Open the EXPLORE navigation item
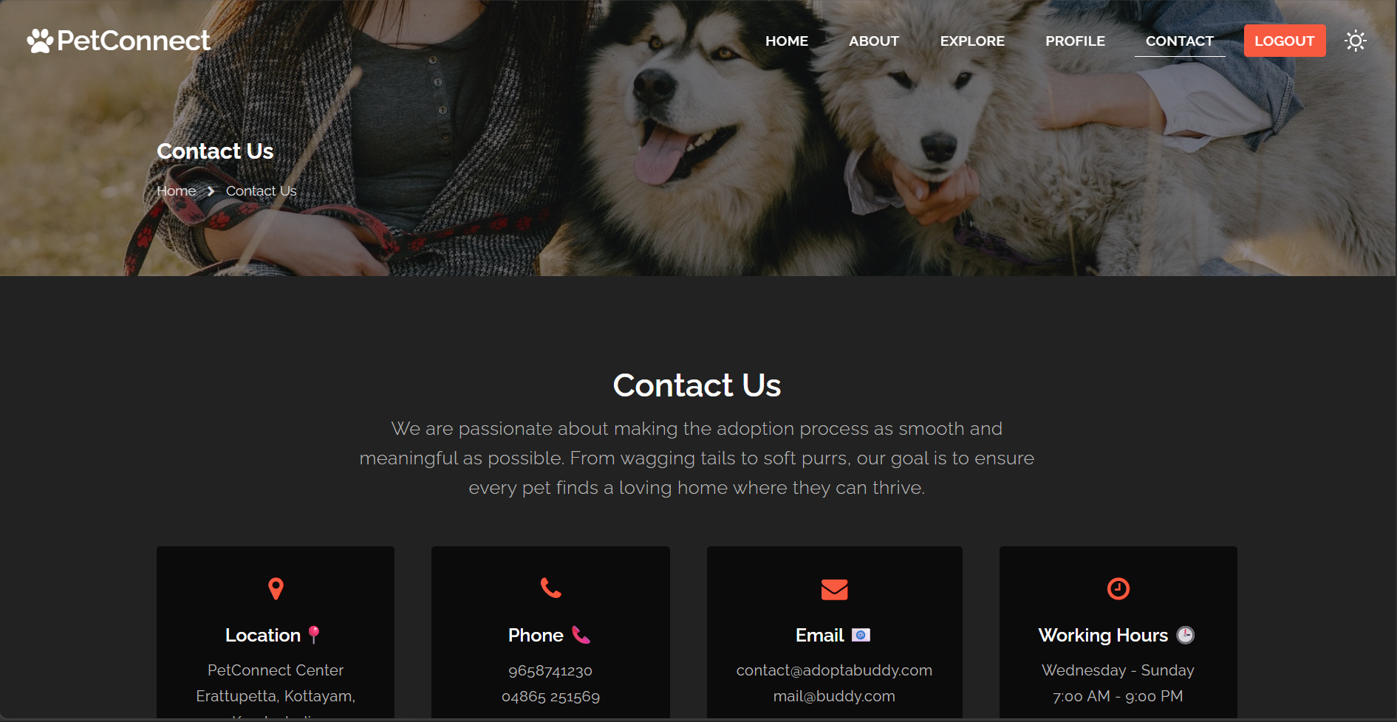Image resolution: width=1397 pixels, height=722 pixels. pos(972,41)
